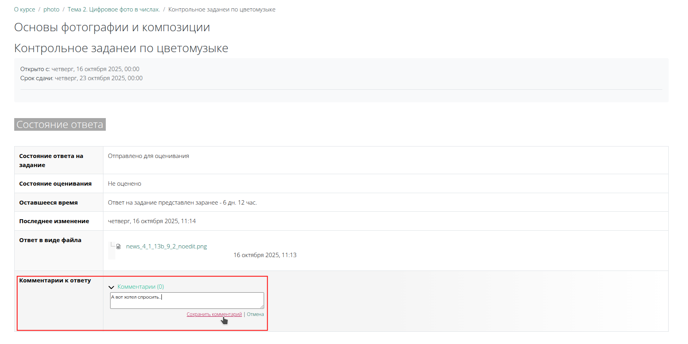Collapse the comments section chevron arrow
The width and height of the screenshot is (688, 344).
tap(111, 287)
